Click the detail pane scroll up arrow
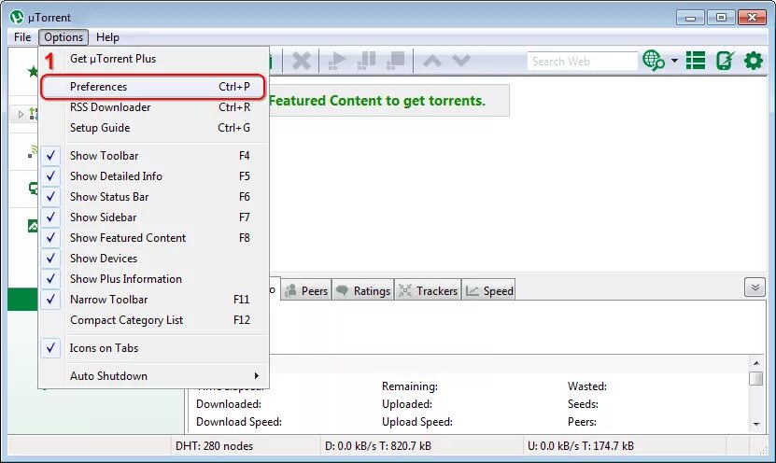 point(755,362)
